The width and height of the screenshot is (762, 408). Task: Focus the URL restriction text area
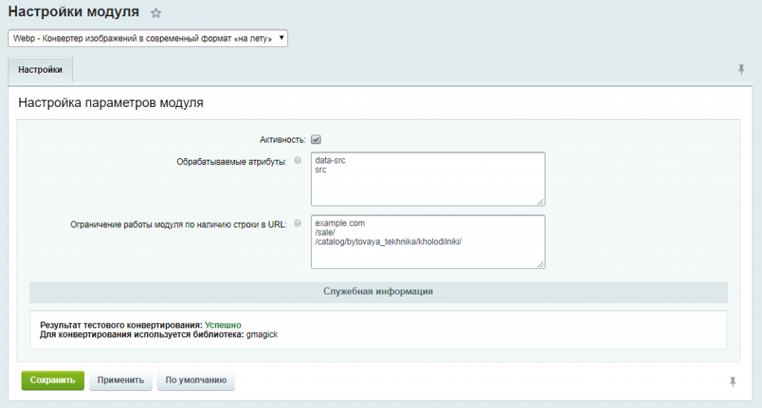coord(428,242)
